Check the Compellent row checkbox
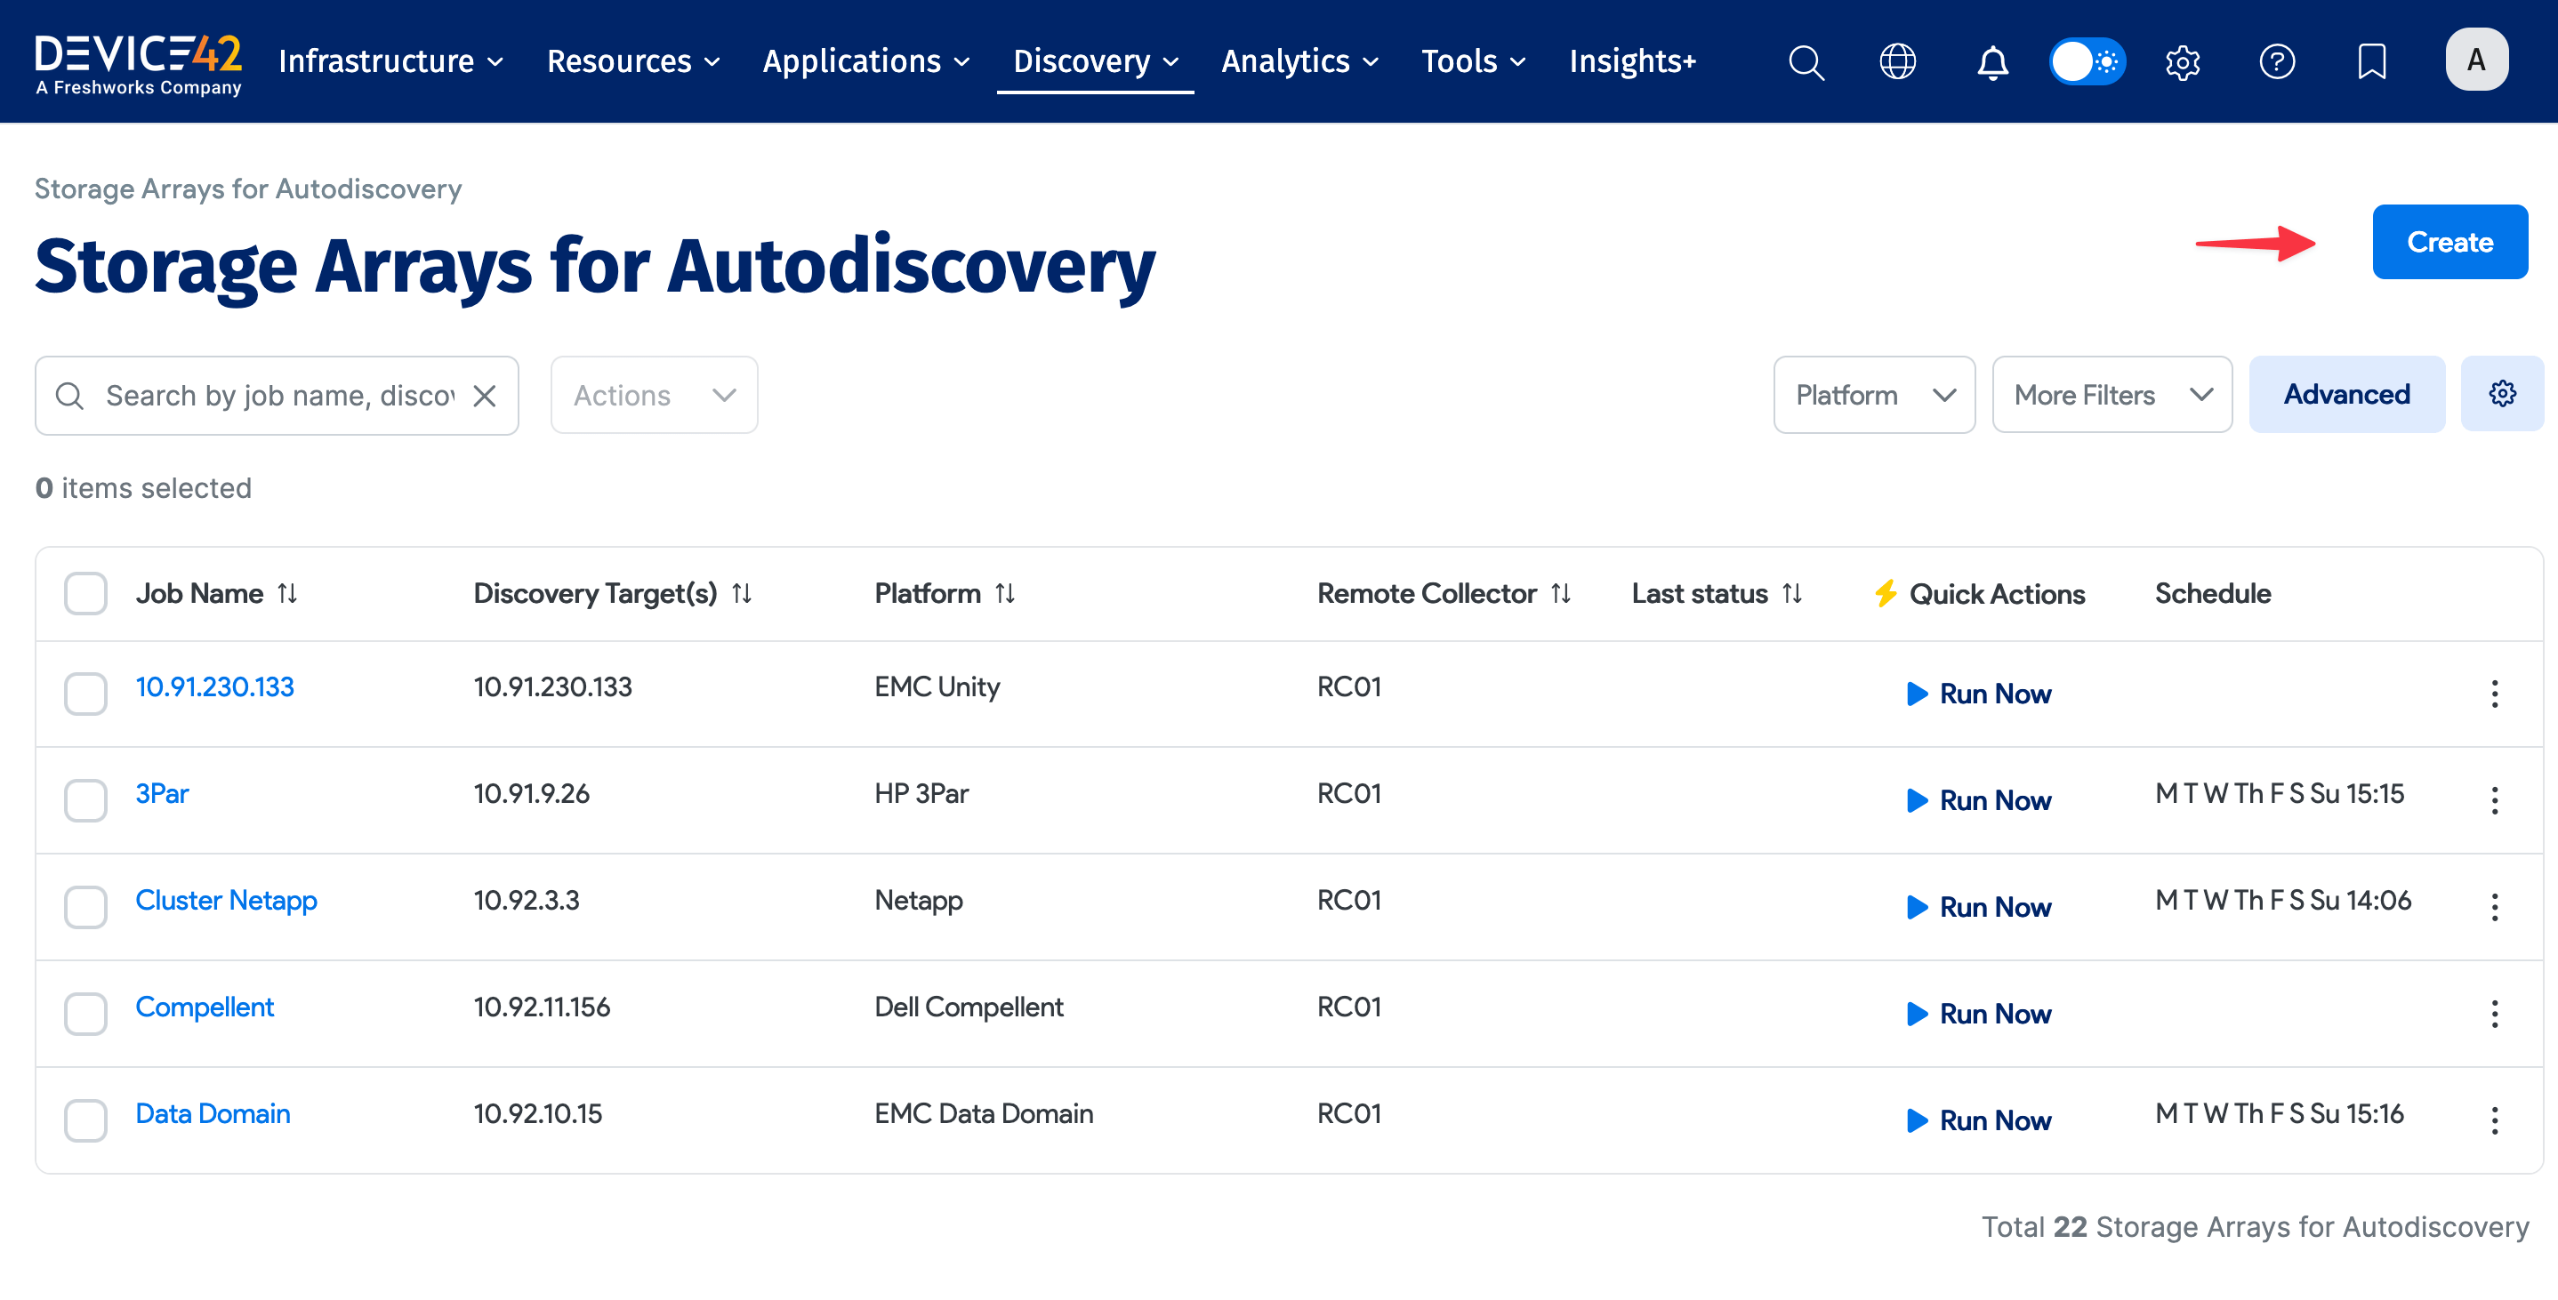This screenshot has height=1300, width=2558. coord(85,1013)
